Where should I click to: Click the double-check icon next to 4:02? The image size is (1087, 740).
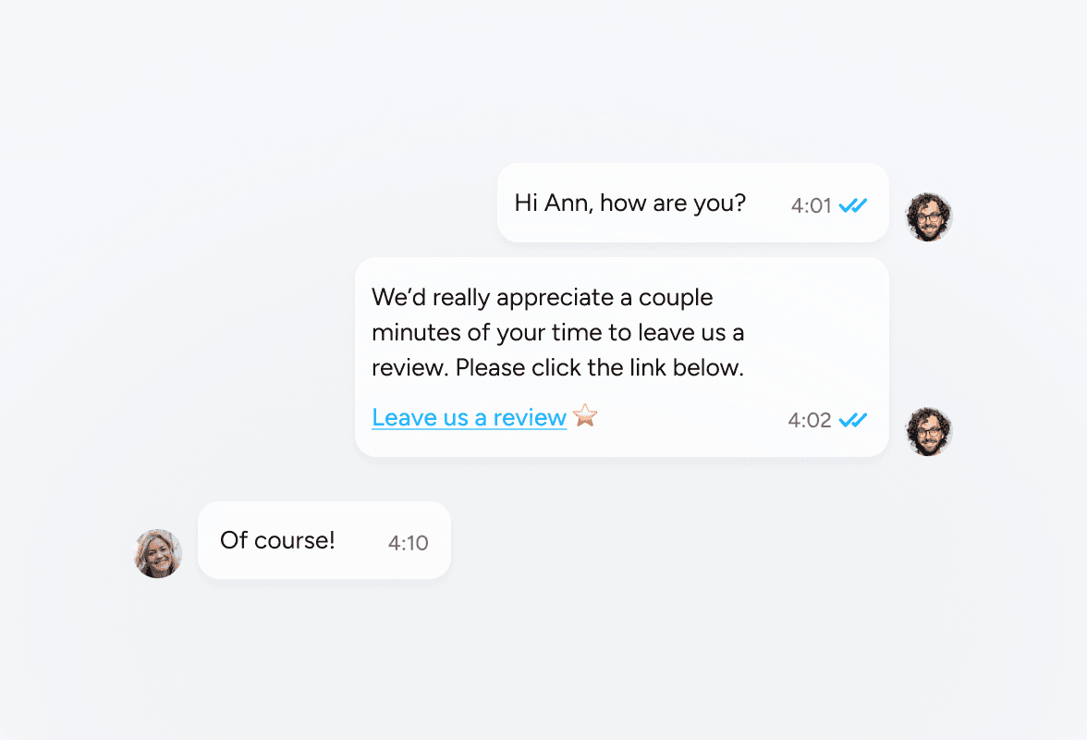click(852, 420)
